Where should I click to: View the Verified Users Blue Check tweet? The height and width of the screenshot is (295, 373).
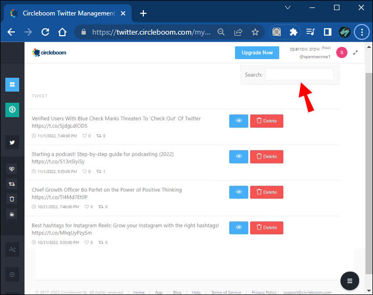[239, 121]
